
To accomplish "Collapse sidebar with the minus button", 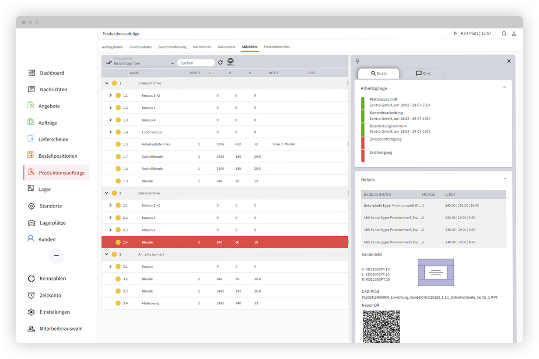I will click(56, 255).
